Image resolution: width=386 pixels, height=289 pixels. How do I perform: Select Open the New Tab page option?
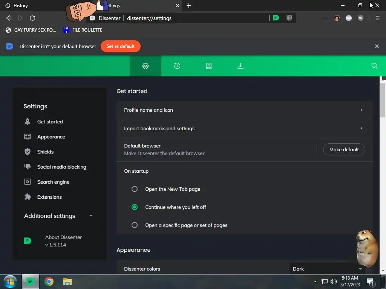point(135,189)
